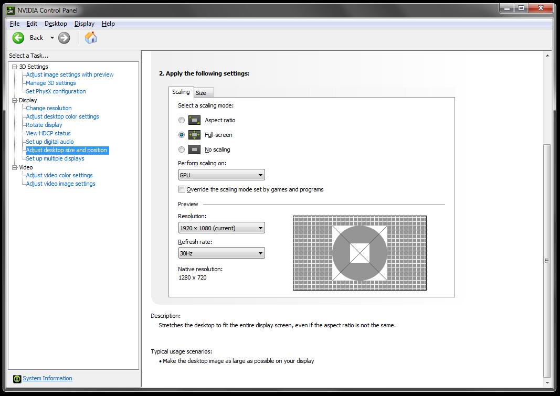Open the Perform scaling on GPU dropdown
The height and width of the screenshot is (396, 560).
[x=221, y=175]
